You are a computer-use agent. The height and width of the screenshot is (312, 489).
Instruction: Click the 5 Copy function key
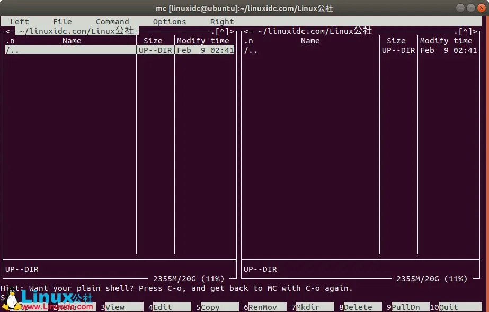click(x=217, y=307)
